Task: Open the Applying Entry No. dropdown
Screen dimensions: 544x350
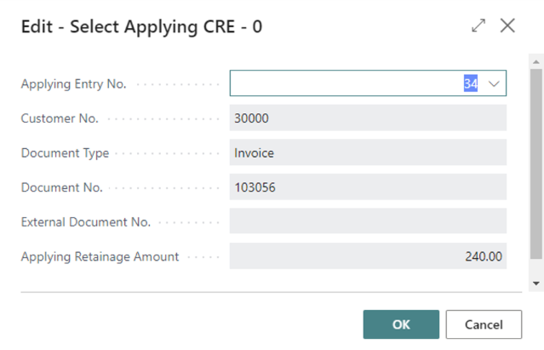Action: (x=494, y=83)
